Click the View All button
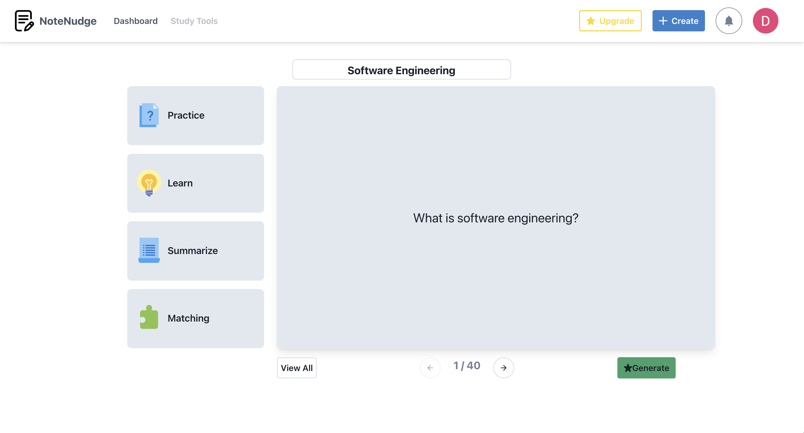 pyautogui.click(x=297, y=368)
